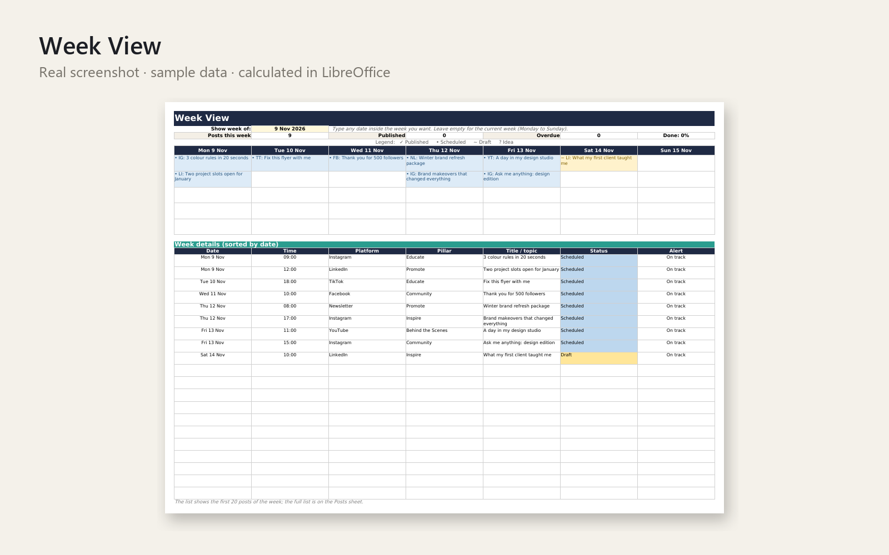The image size is (889, 555).
Task: Click 'FB: Thank you for 500 followers' entry
Action: [x=367, y=163]
